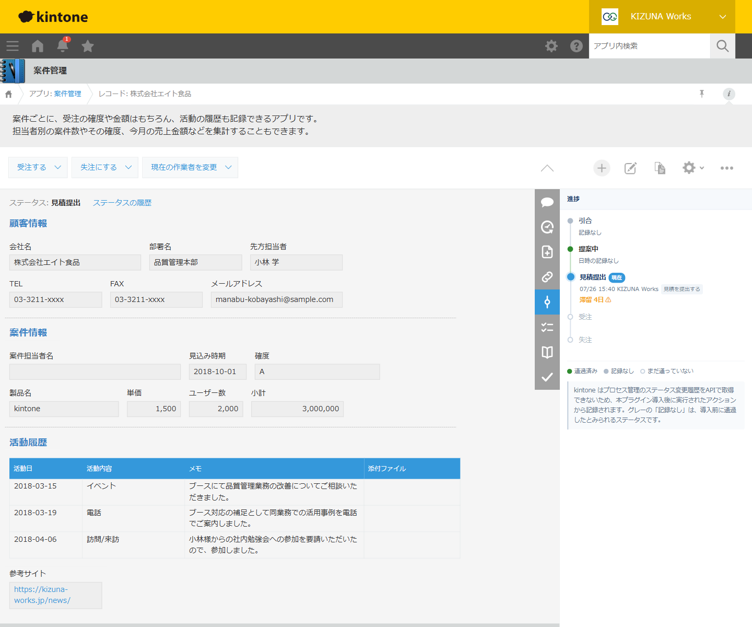Select 2018-03-15 activity row date
752x627 pixels.
pyautogui.click(x=35, y=486)
